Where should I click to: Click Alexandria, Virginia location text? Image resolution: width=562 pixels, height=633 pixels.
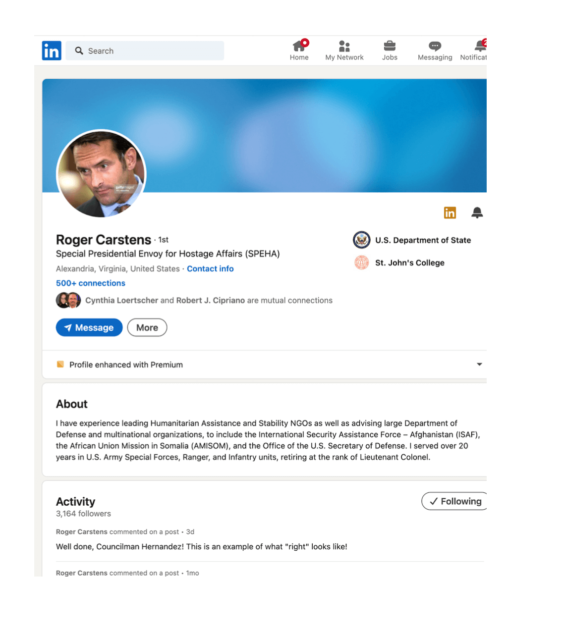(118, 268)
